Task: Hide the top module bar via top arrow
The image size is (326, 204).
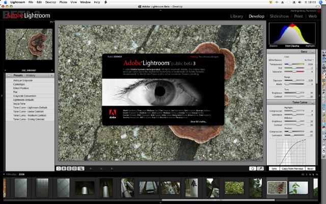Action: click(160, 10)
